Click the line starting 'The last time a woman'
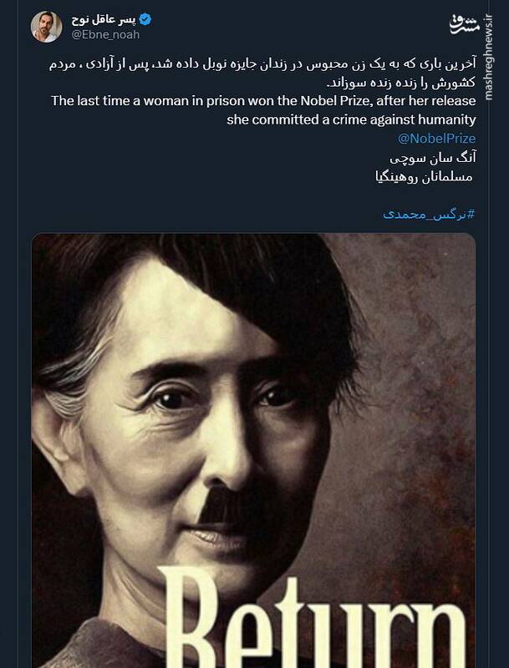509x668 pixels. tap(263, 101)
